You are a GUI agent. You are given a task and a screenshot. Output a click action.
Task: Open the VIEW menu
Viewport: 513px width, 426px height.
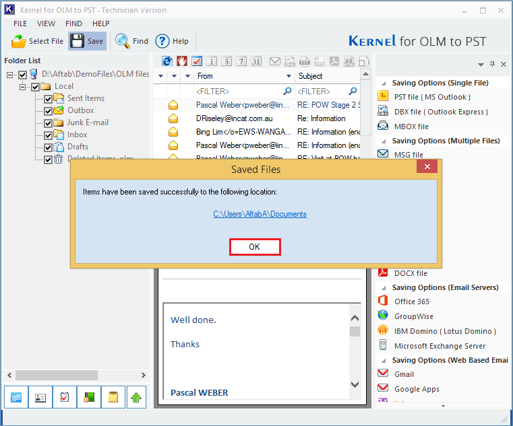pyautogui.click(x=46, y=24)
